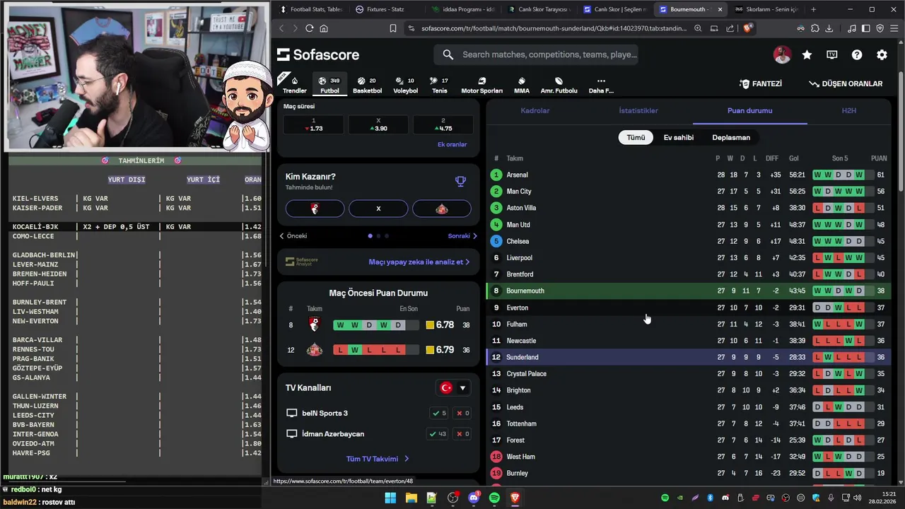Select the Ev sahibi standings filter
The height and width of the screenshot is (509, 905).
[x=678, y=137]
